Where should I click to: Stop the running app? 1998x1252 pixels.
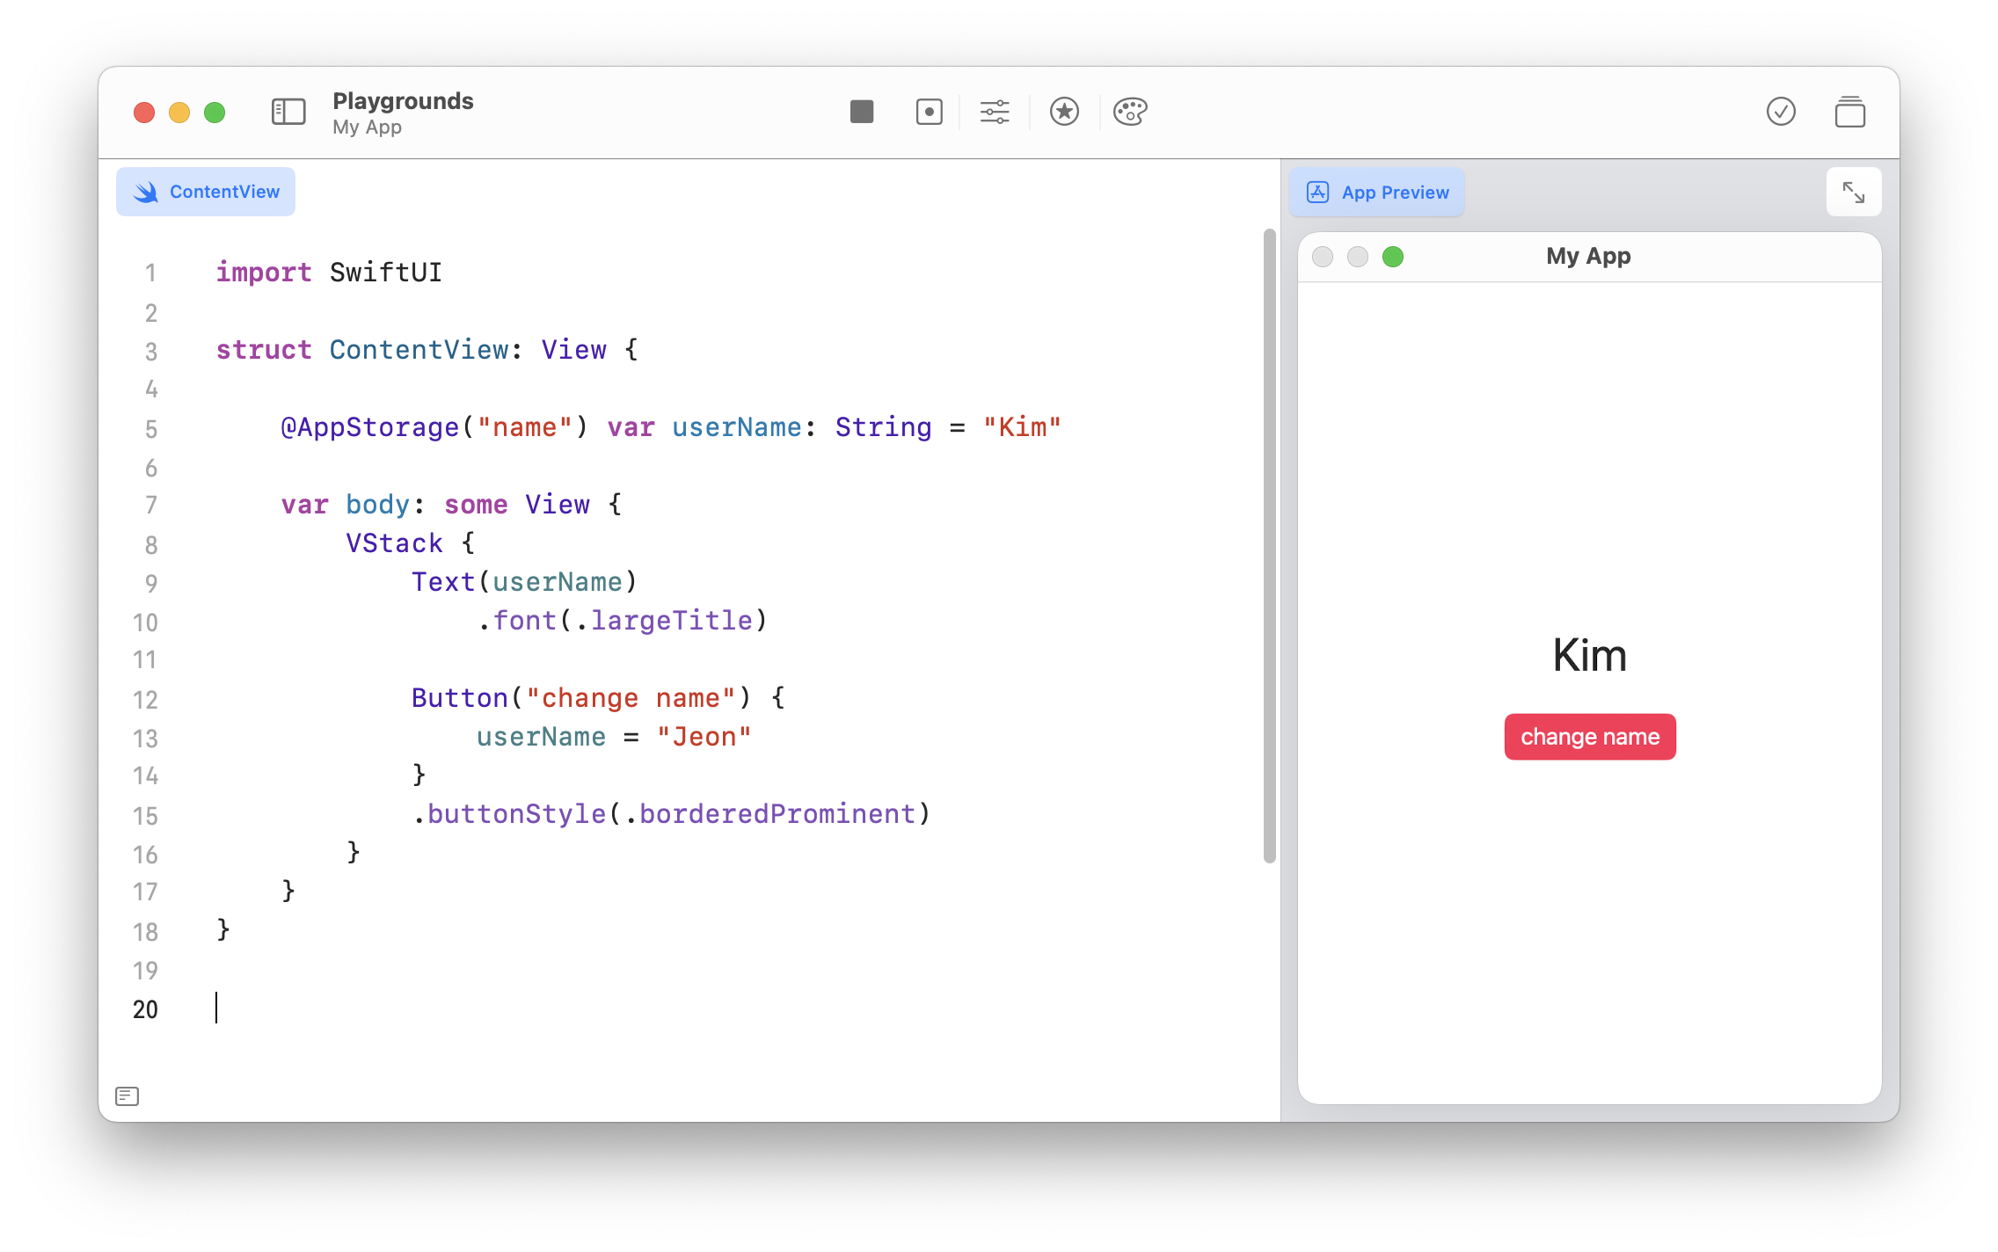[862, 112]
